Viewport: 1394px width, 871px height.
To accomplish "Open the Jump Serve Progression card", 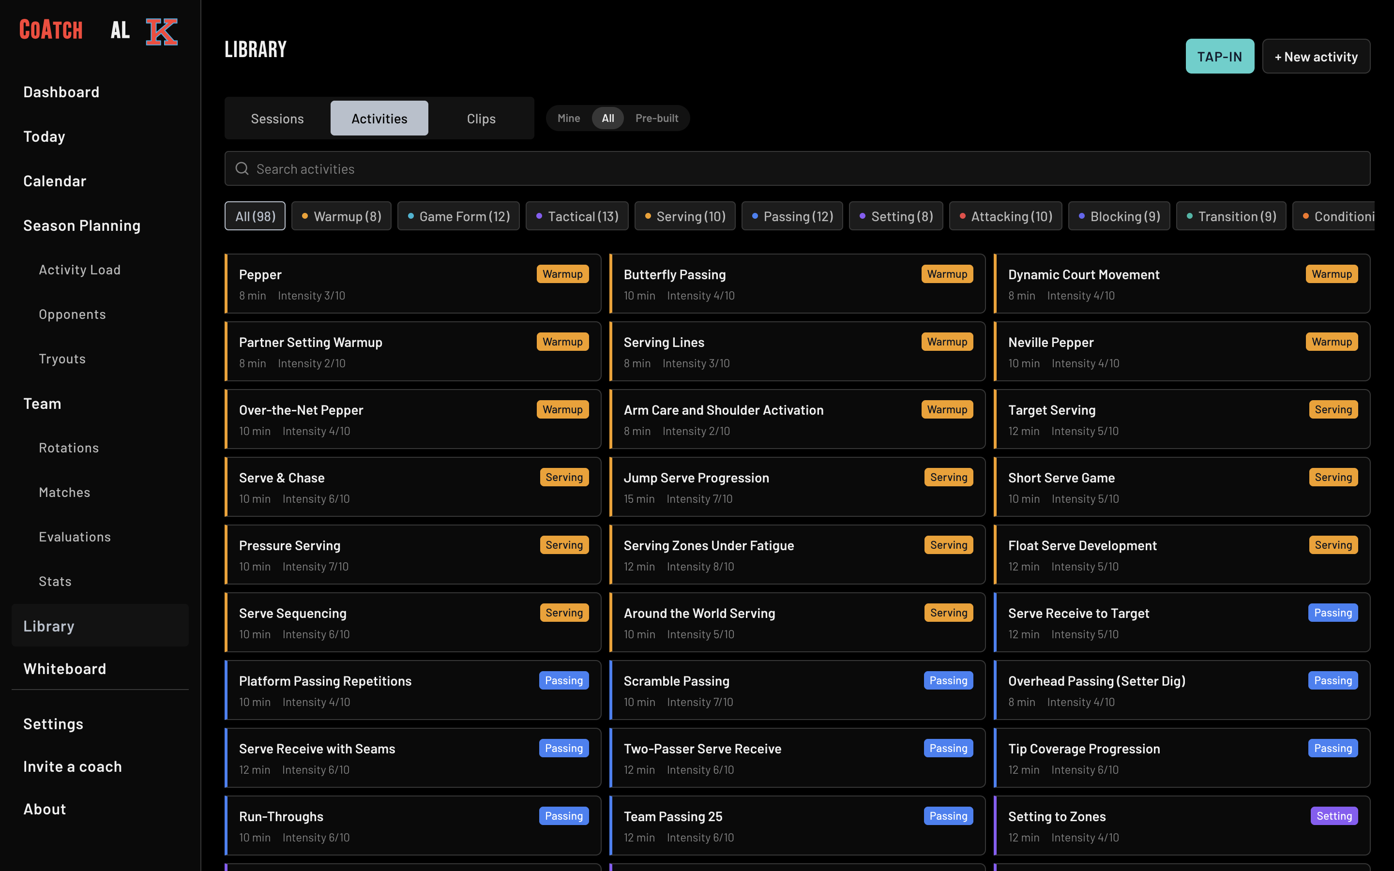I will [797, 487].
